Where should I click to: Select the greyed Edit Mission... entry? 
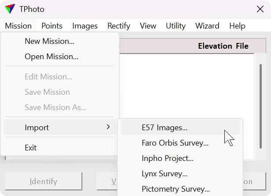point(60,77)
